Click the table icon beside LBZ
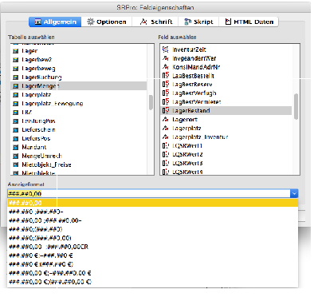 (x=16, y=113)
